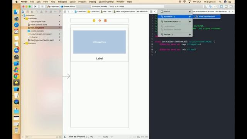Go back in storyboard editor history

pyautogui.click(x=69, y=12)
